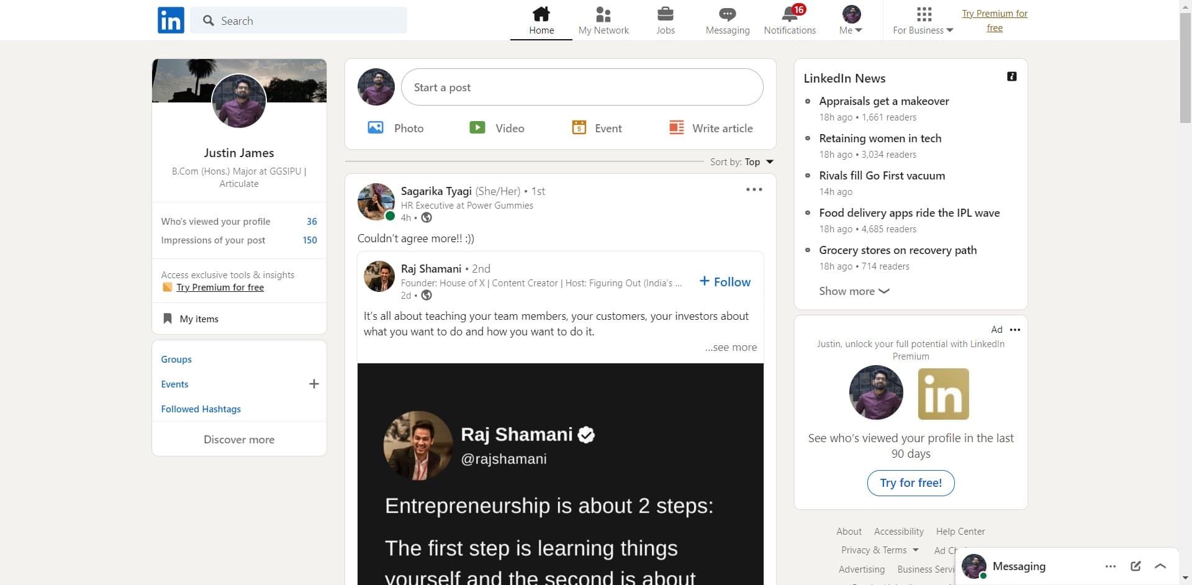Viewport: 1192px width, 585px height.
Task: Click the LinkedIn logo
Action: pos(170,20)
